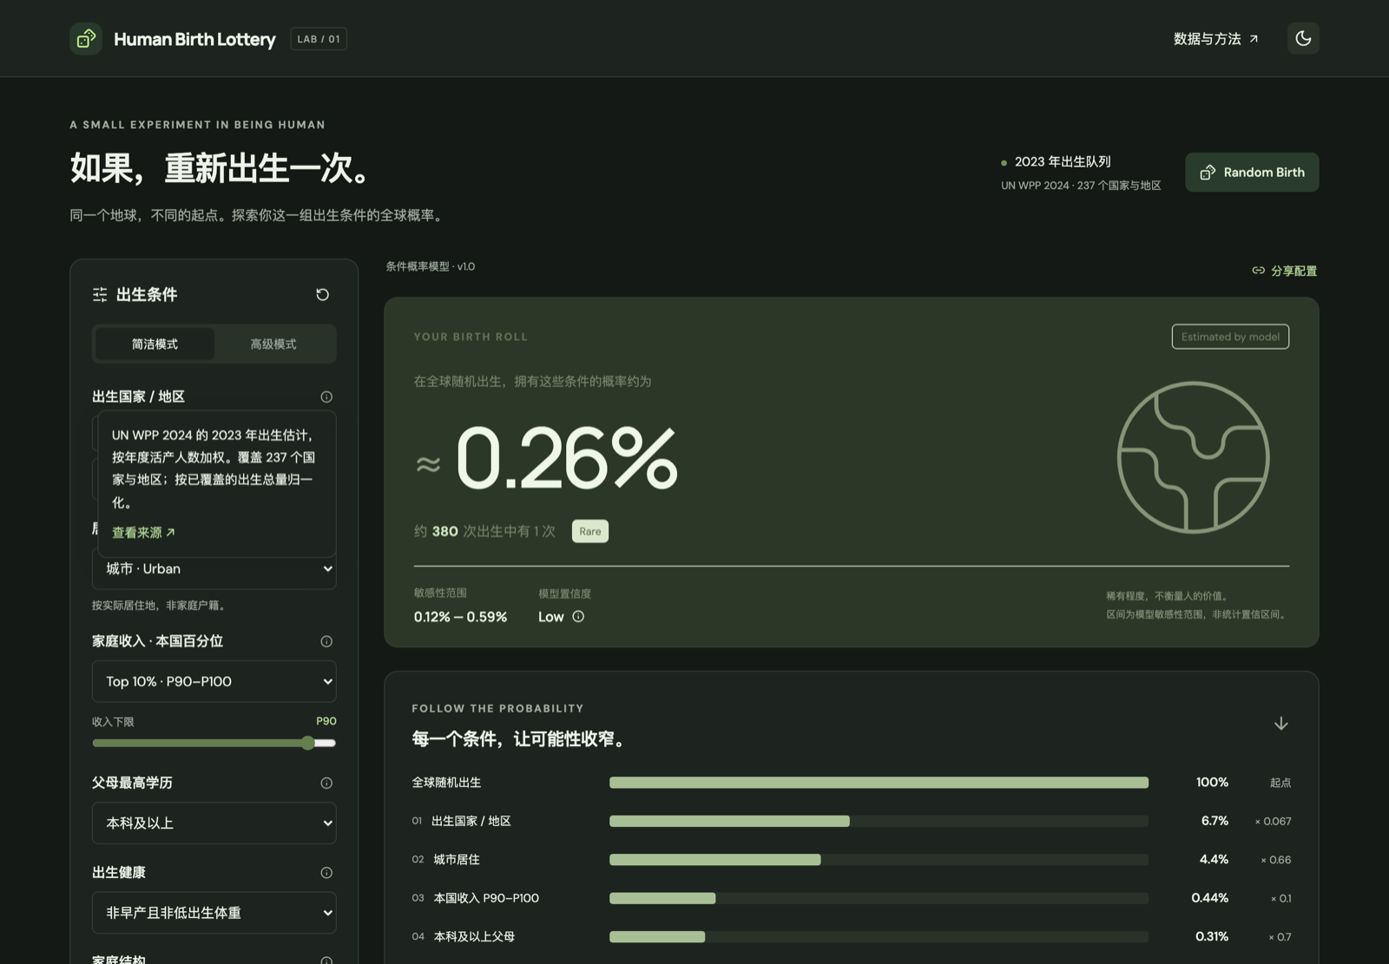Screen dimensions: 1389x964
Task: Reset birth conditions with the circular arrow
Action: click(322, 295)
